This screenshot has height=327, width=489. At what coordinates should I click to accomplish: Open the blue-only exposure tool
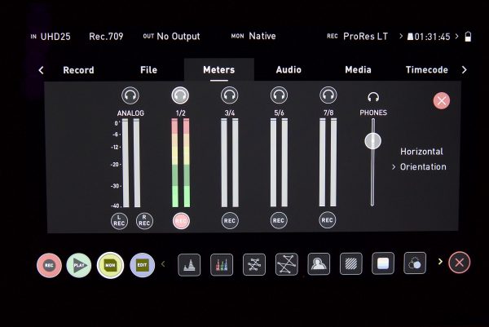[415, 263]
